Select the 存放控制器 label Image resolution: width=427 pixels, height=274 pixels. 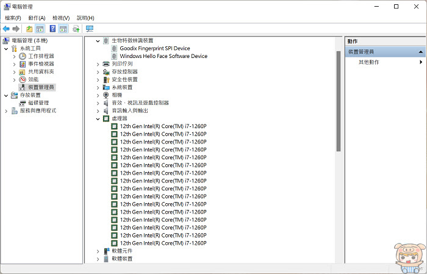click(124, 72)
